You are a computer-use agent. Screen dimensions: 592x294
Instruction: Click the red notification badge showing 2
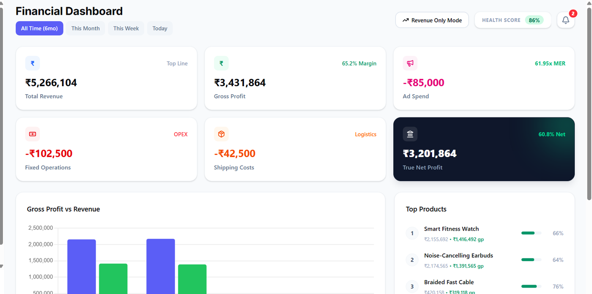click(x=573, y=14)
